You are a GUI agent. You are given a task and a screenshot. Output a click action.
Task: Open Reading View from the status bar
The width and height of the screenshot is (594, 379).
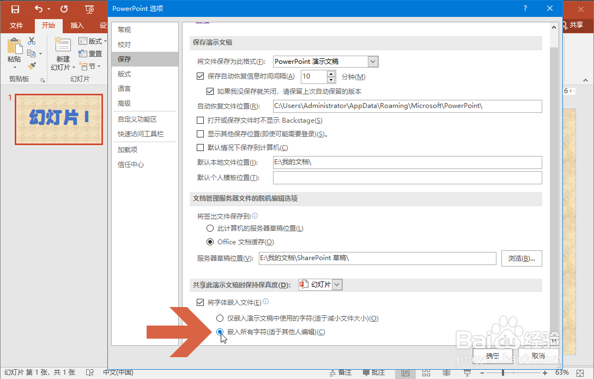pyautogui.click(x=446, y=373)
